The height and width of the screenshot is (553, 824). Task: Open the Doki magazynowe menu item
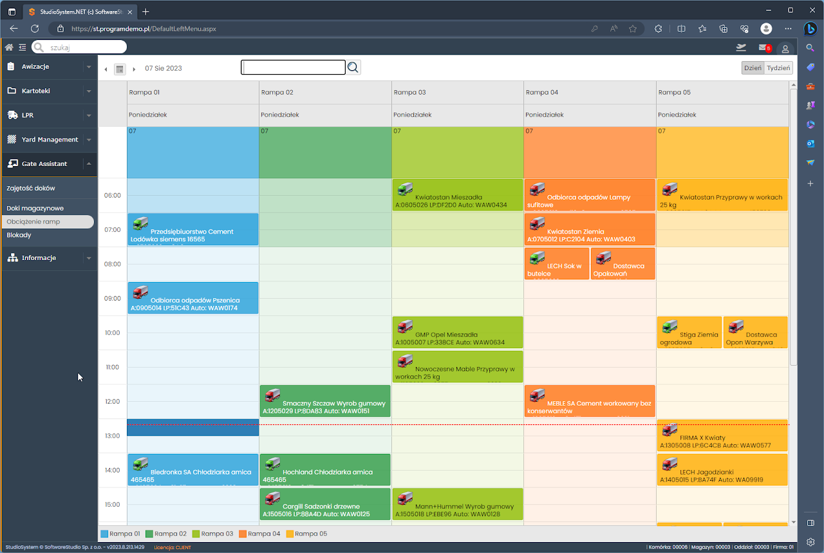pyautogui.click(x=35, y=209)
